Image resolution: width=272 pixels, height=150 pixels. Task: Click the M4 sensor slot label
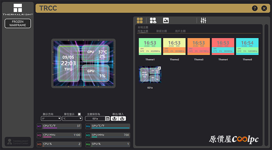click(88, 126)
